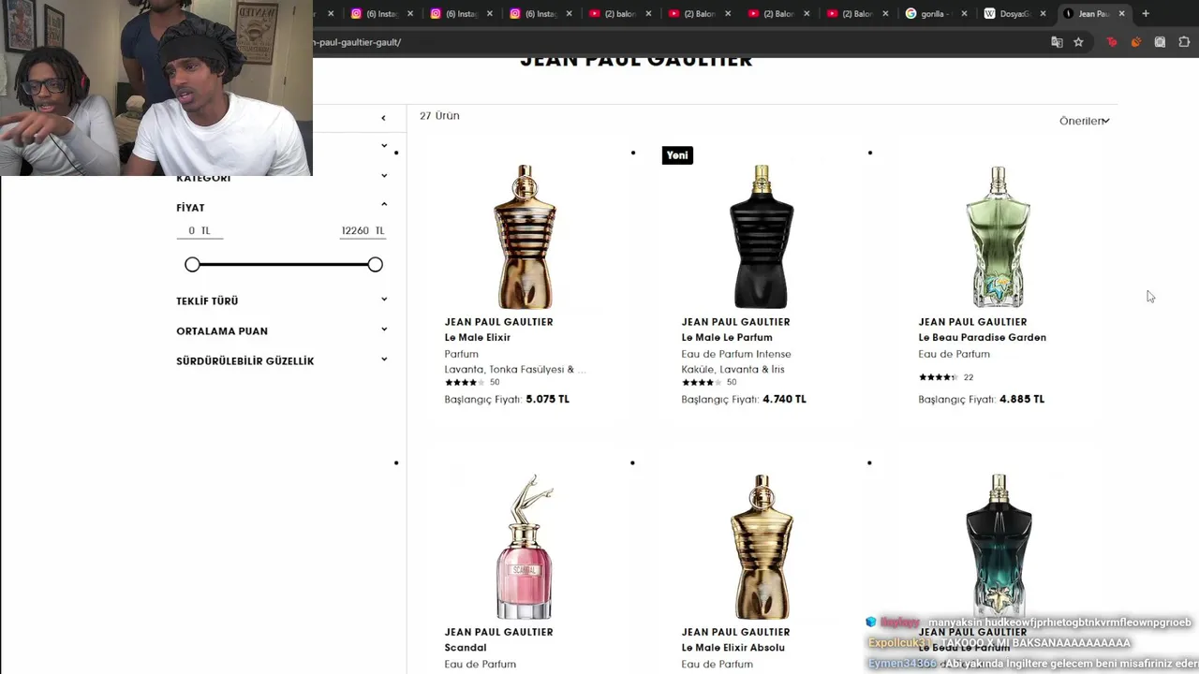Image resolution: width=1199 pixels, height=674 pixels.
Task: Open the green Le Beau Paradise Garden bottle image
Action: point(999,237)
